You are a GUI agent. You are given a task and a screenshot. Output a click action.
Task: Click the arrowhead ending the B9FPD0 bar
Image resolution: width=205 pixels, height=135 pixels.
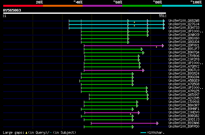pos(133,127)
